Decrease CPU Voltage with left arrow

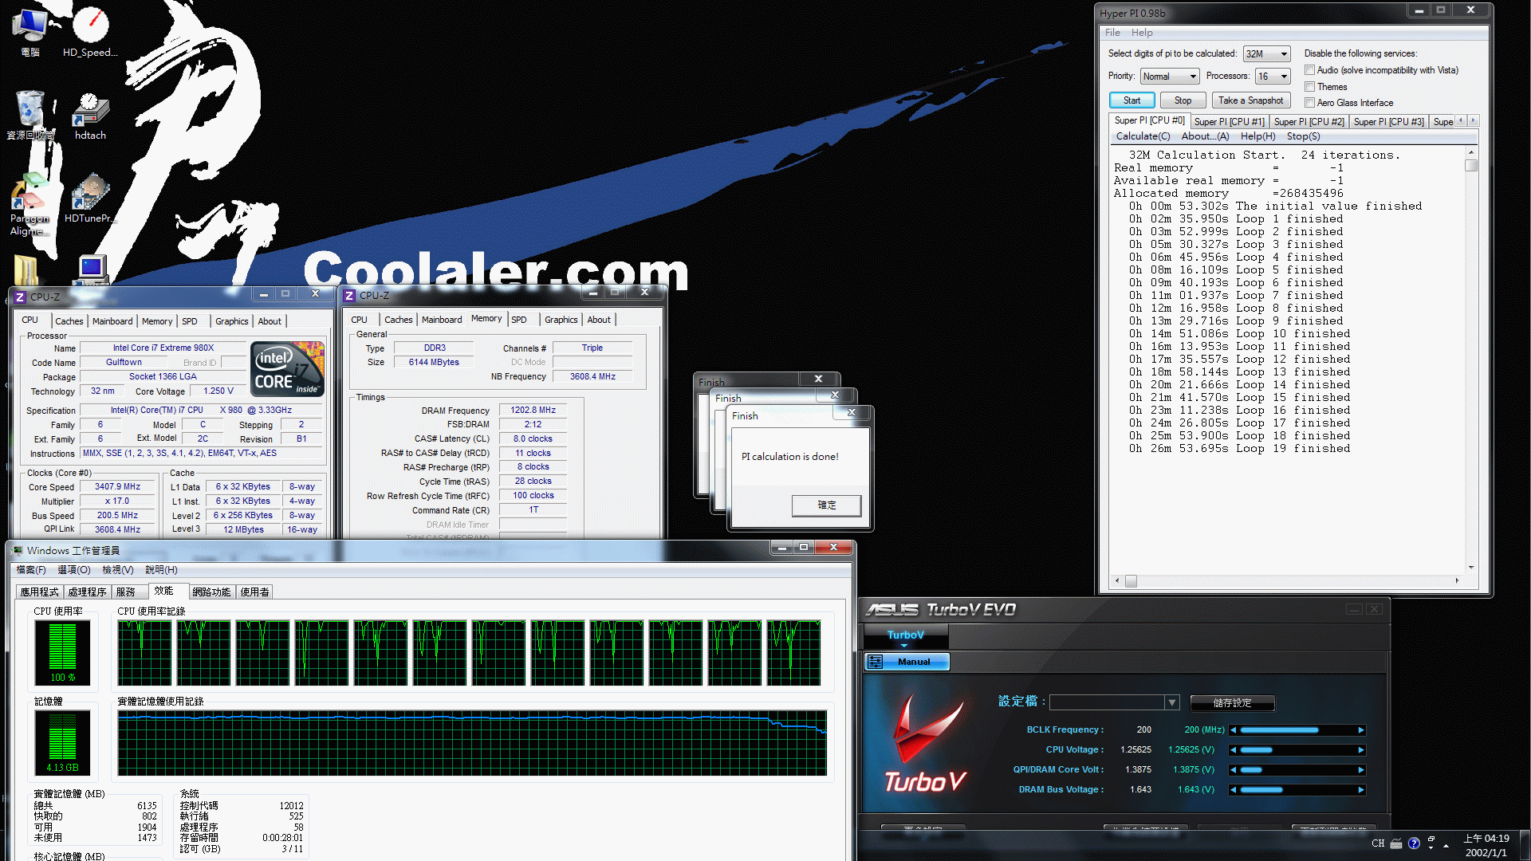point(1234,750)
